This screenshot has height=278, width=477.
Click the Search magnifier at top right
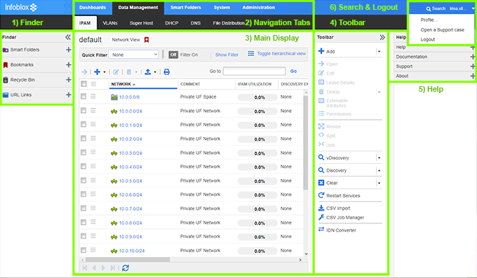click(x=429, y=9)
